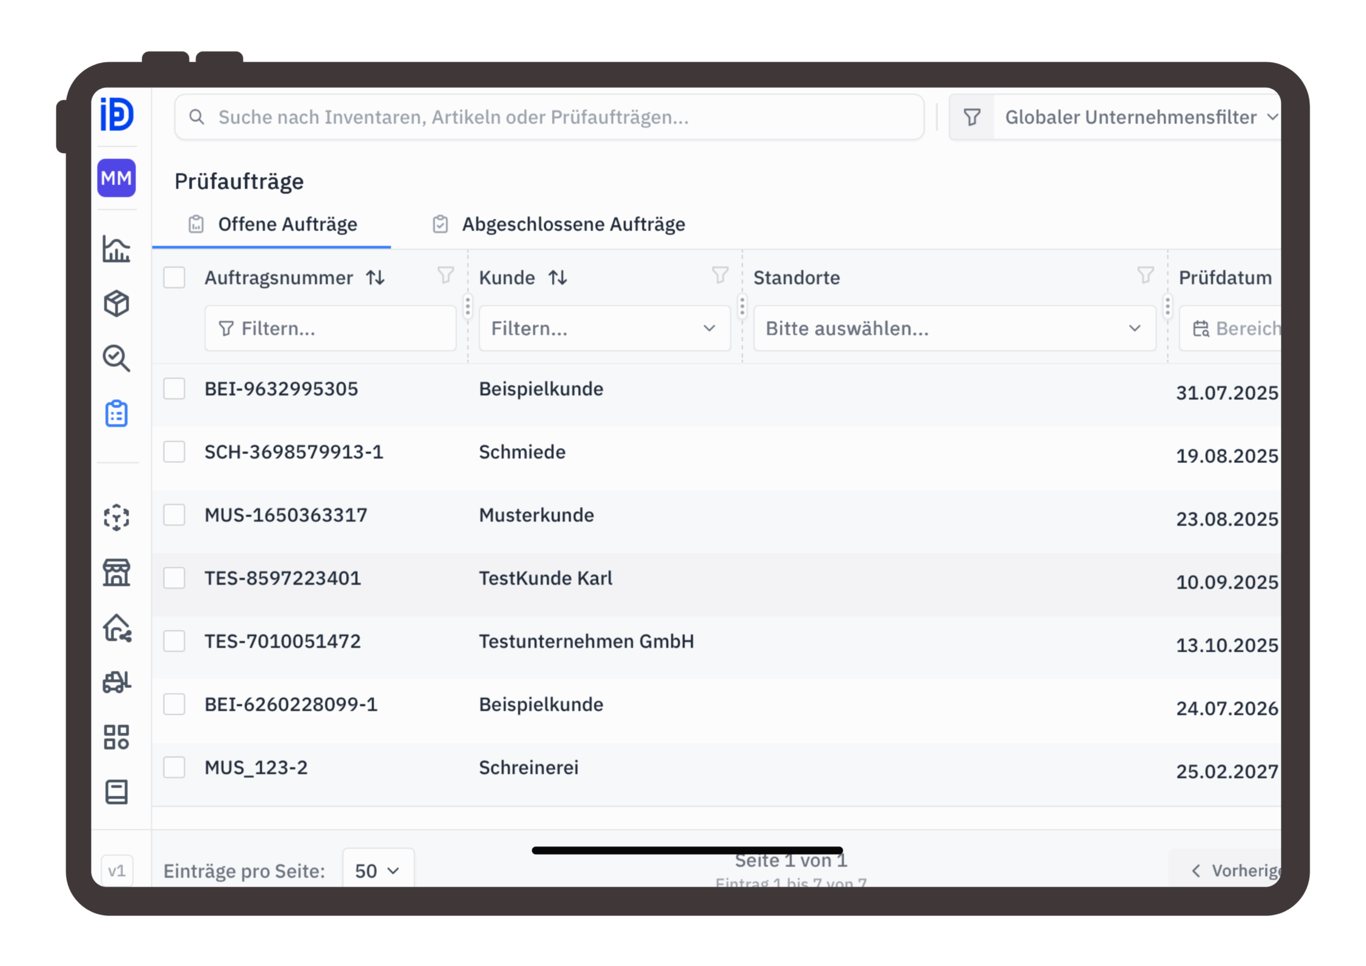This screenshot has width=1366, height=966.
Task: Open the storefront sidebar icon
Action: point(117,573)
